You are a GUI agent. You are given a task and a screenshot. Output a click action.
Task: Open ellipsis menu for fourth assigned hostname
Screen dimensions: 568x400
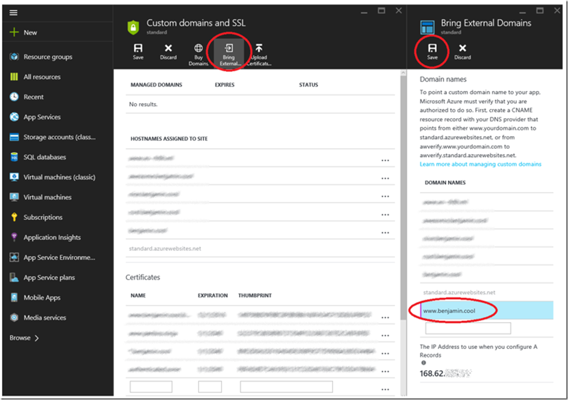pyautogui.click(x=385, y=214)
